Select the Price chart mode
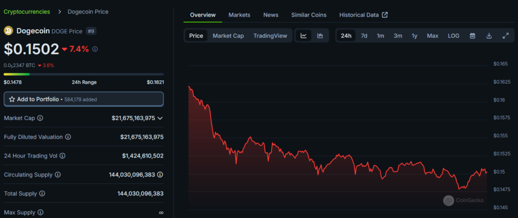The width and height of the screenshot is (518, 218). 196,35
